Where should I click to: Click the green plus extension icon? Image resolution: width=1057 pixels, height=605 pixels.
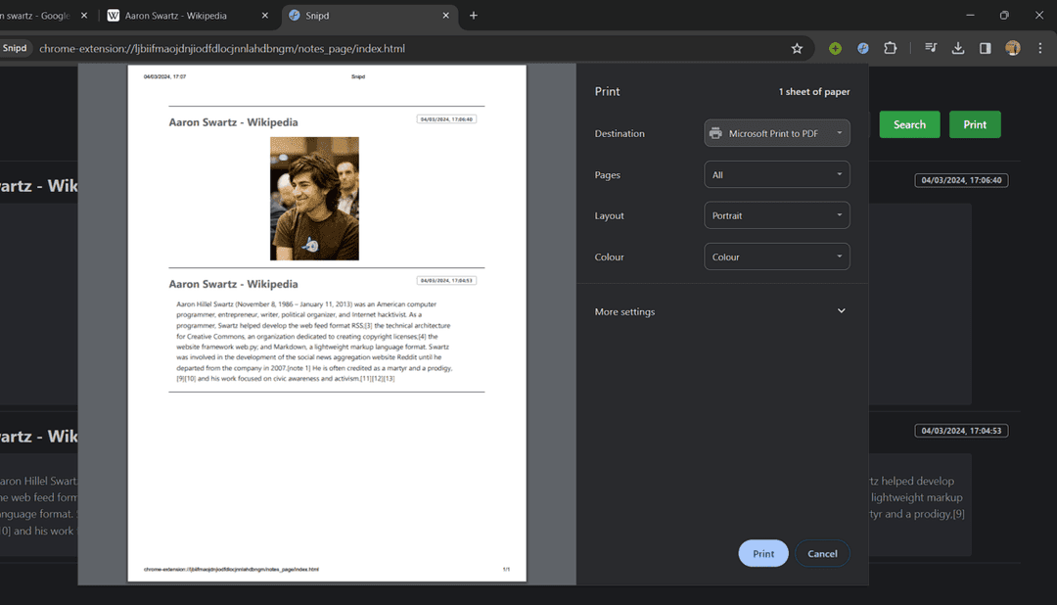click(x=835, y=49)
